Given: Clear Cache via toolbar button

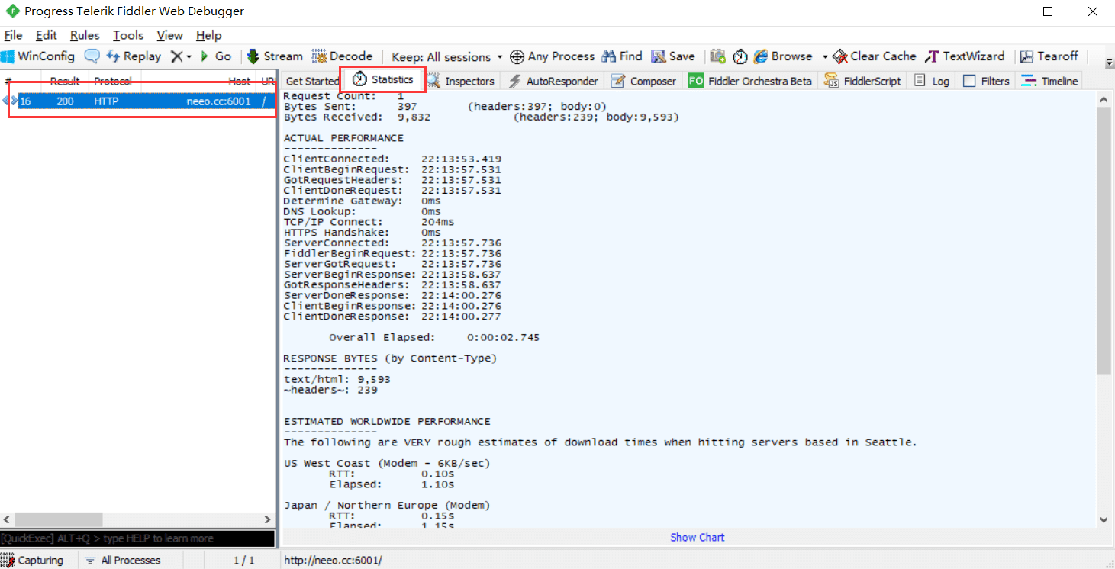Looking at the screenshot, I should 875,56.
